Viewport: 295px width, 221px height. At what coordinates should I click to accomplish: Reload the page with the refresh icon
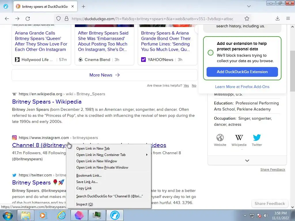point(28,19)
